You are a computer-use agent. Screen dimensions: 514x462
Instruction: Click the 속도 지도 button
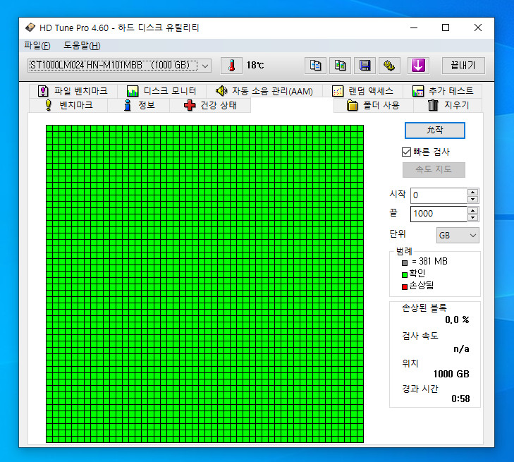[x=434, y=169]
